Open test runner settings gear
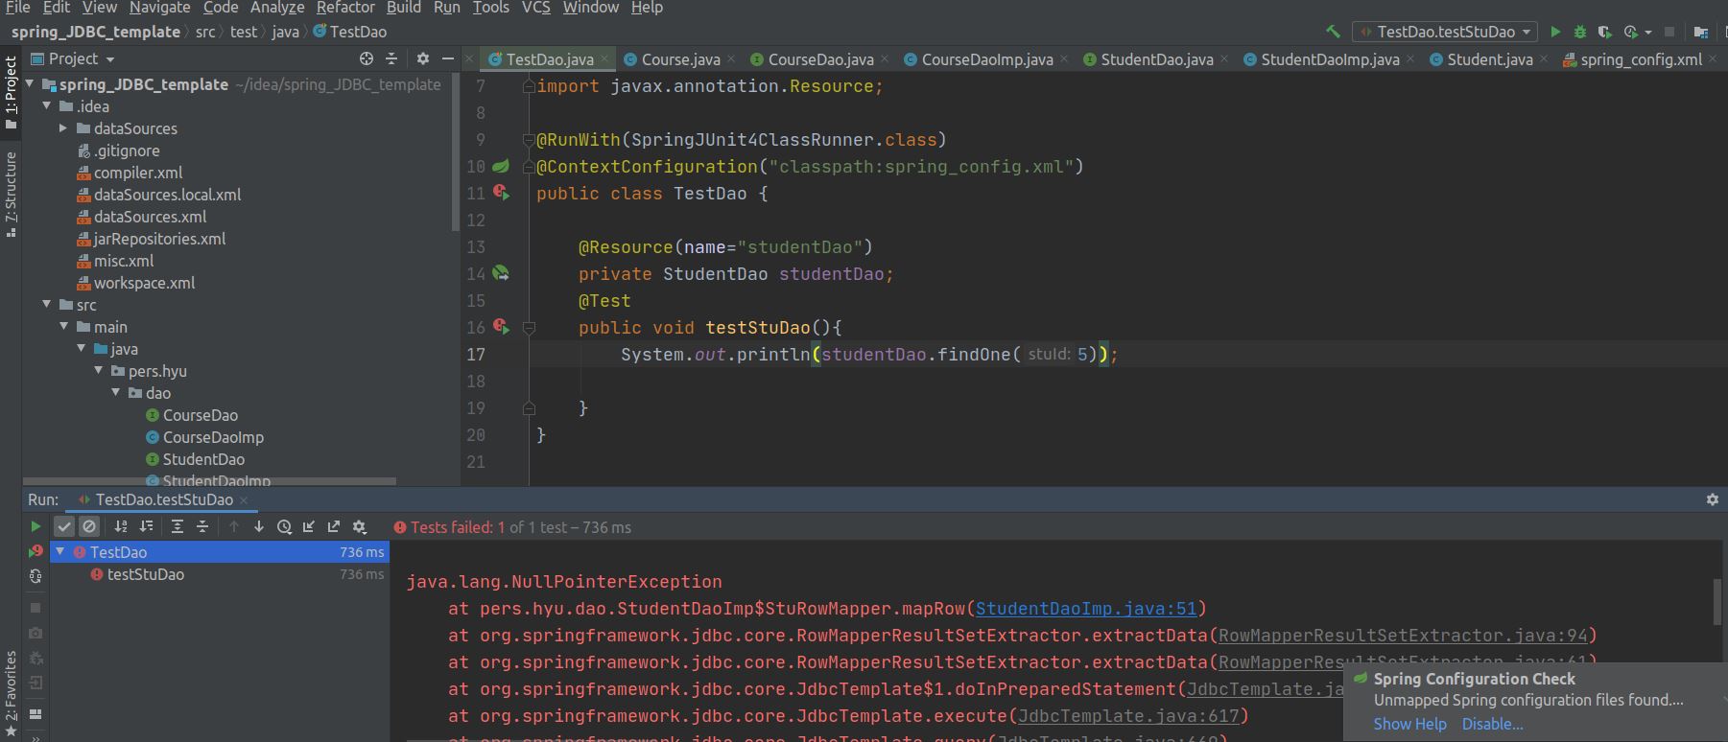Screen dimensions: 1728x742 point(360,526)
